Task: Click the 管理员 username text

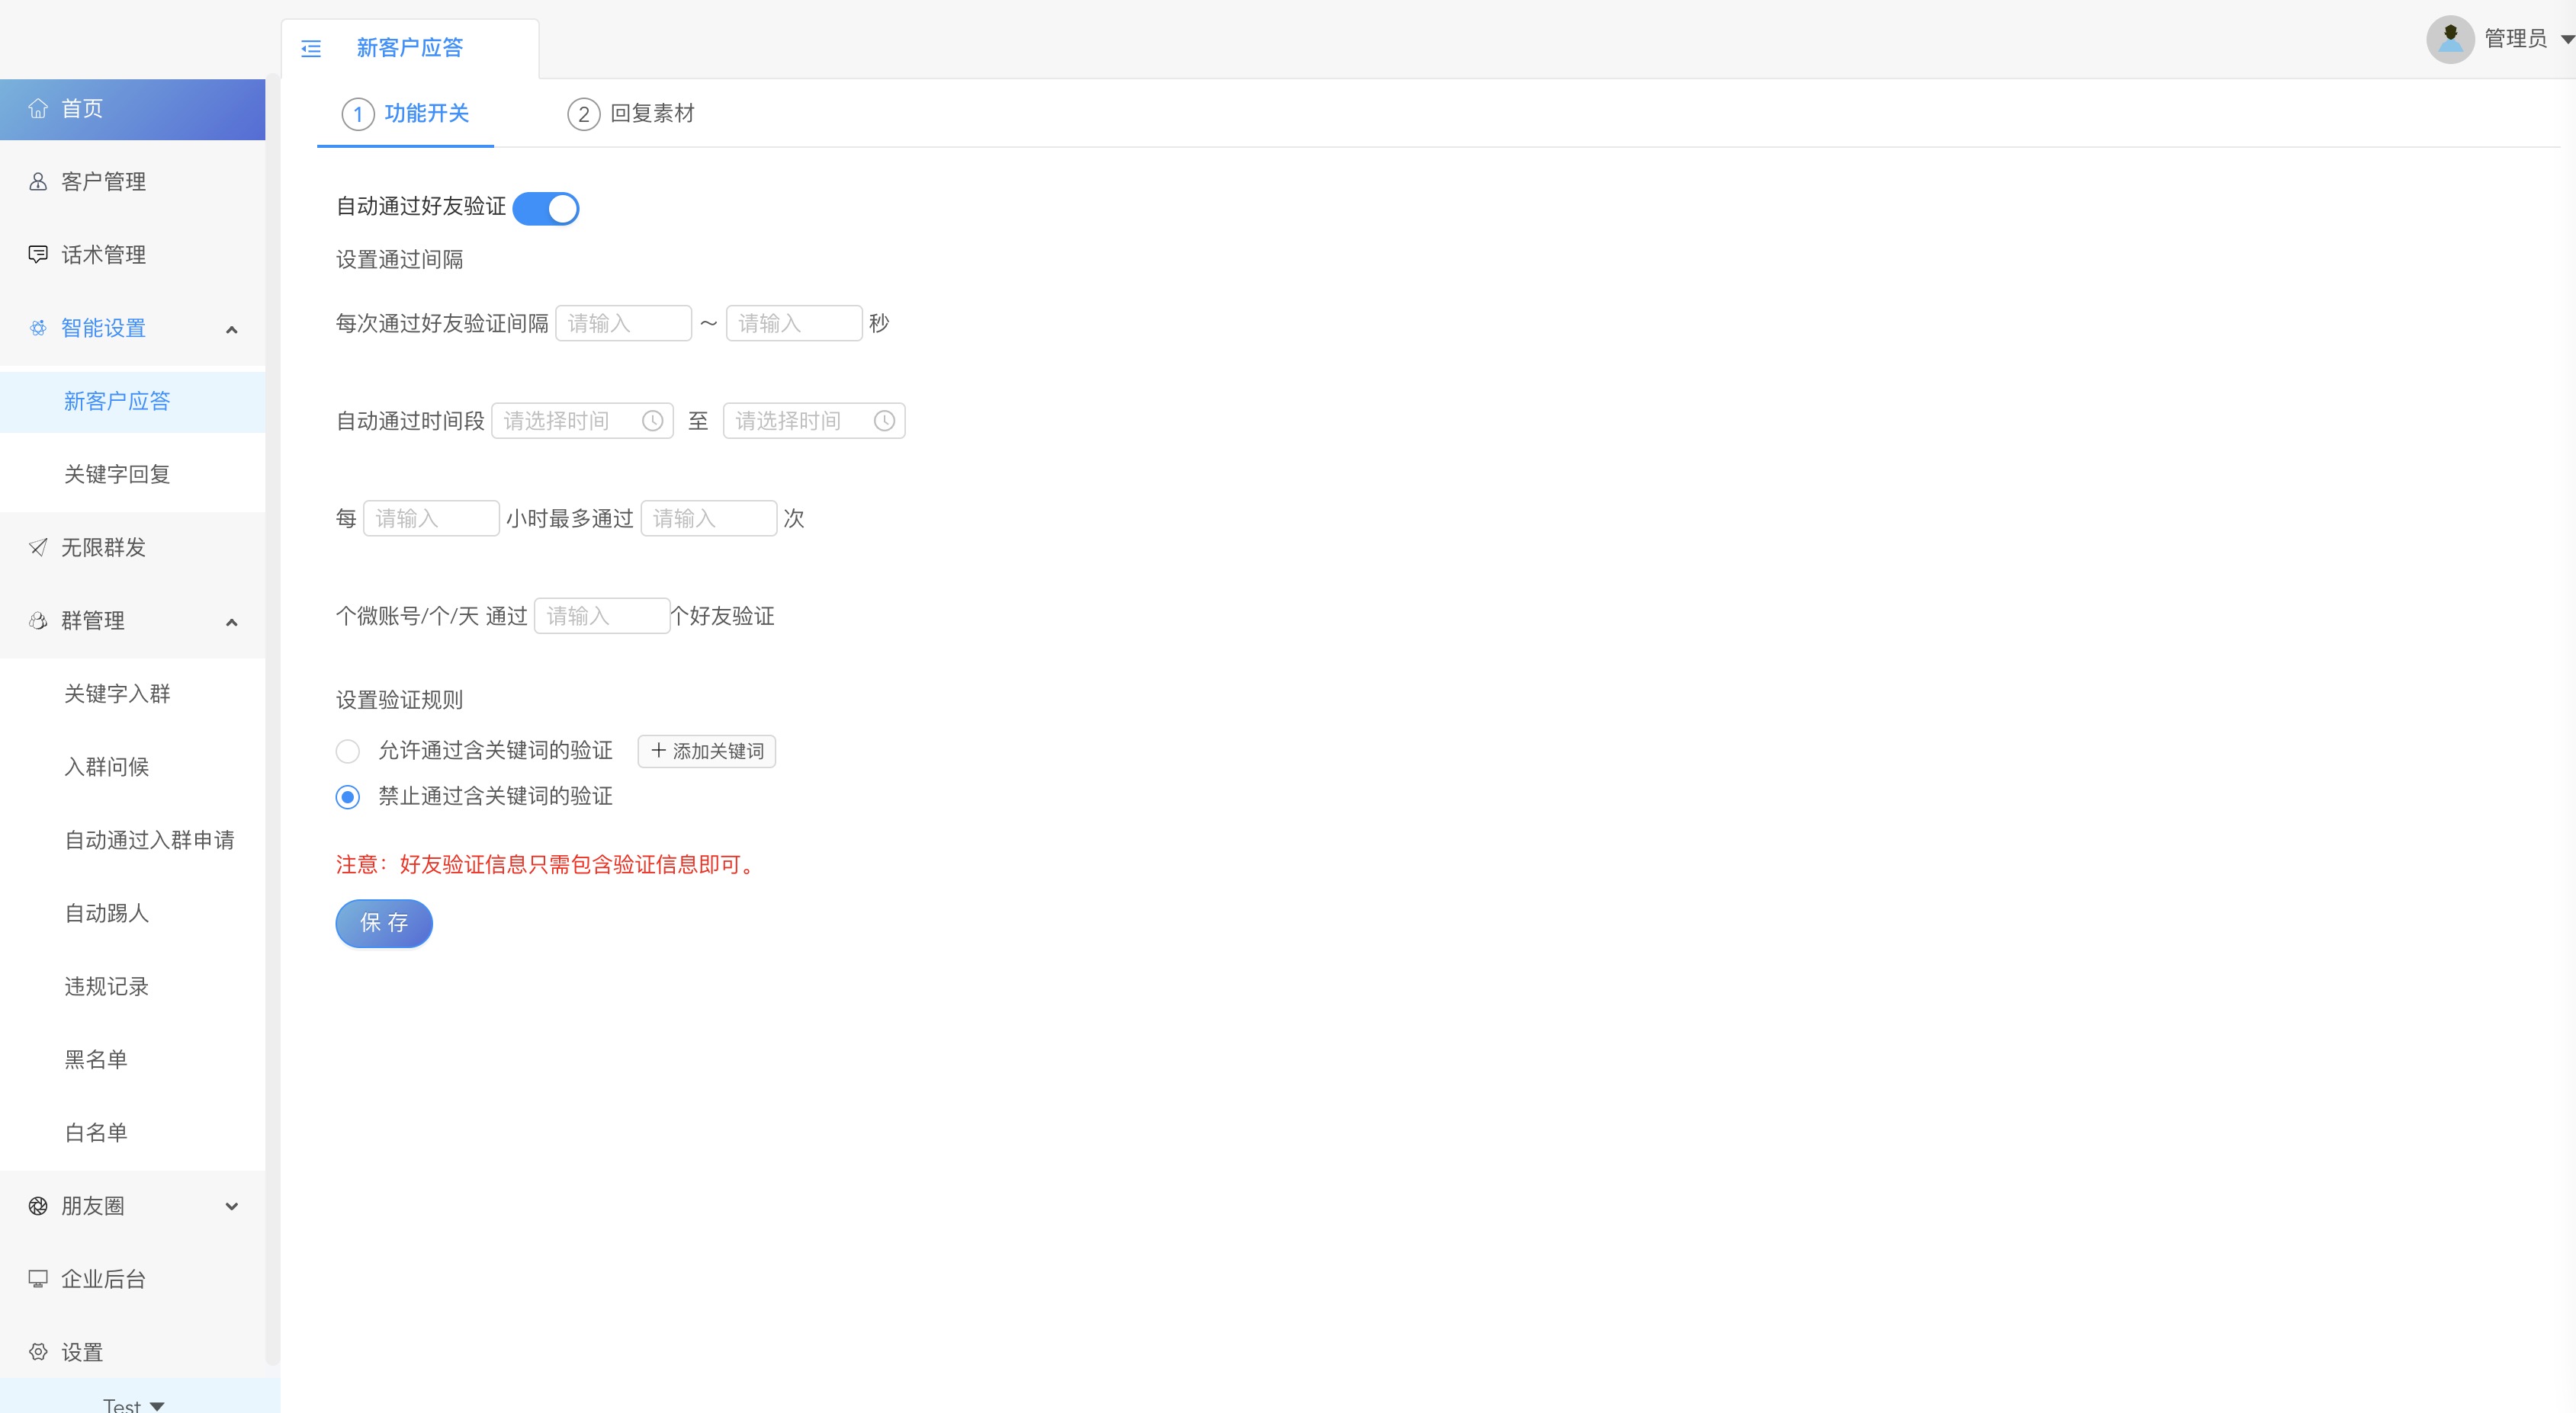Action: point(2516,39)
